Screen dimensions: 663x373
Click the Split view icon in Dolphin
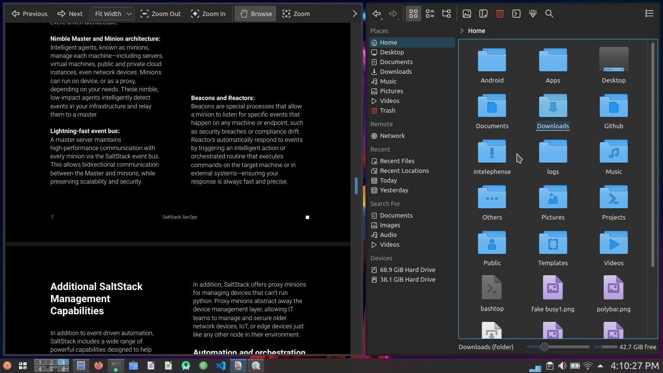(x=483, y=14)
